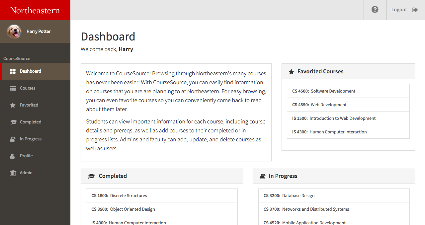Click the logout arrow icon

[x=415, y=10]
